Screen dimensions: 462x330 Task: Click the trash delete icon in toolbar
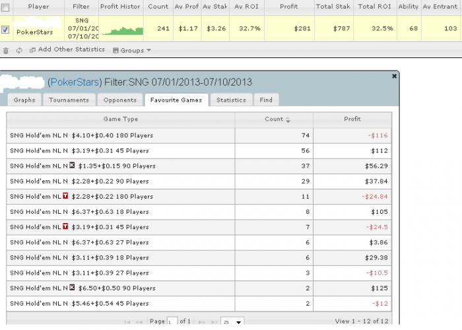(x=5, y=51)
